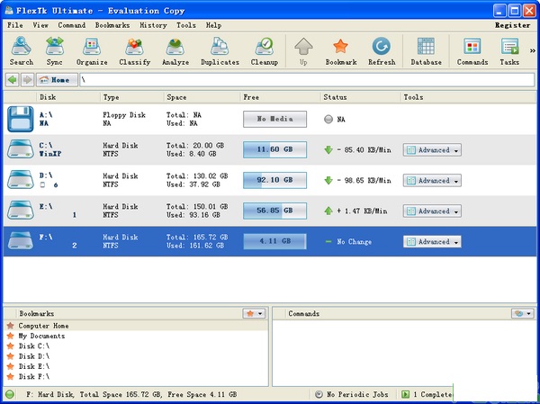This screenshot has height=404, width=540.
Task: Click the Refresh toolbar icon
Action: click(x=382, y=51)
